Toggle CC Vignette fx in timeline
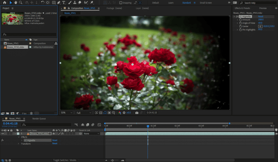 pyautogui.click(x=2, y=140)
